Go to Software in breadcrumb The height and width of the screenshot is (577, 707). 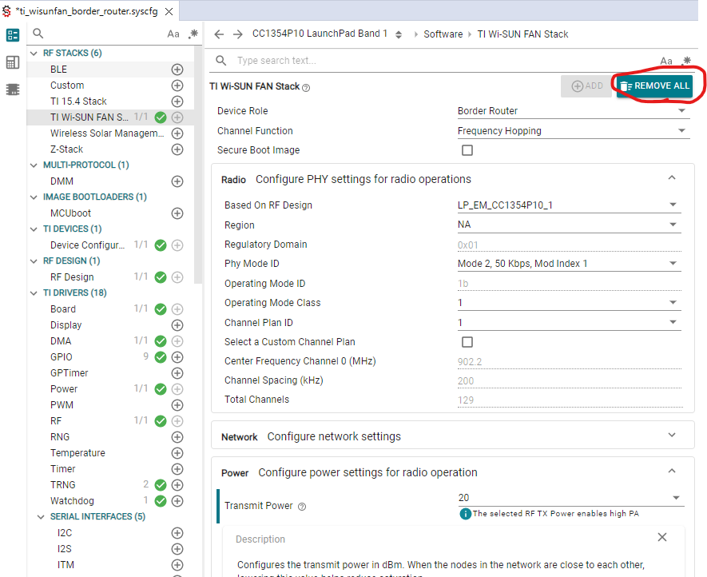tap(443, 34)
